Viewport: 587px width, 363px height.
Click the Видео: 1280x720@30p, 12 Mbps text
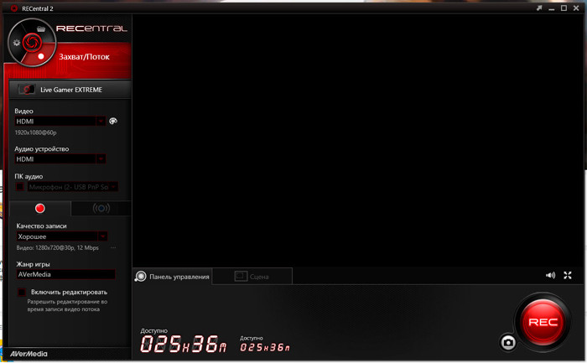pos(58,248)
